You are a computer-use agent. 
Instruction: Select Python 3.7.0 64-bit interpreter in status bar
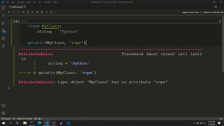24,119
